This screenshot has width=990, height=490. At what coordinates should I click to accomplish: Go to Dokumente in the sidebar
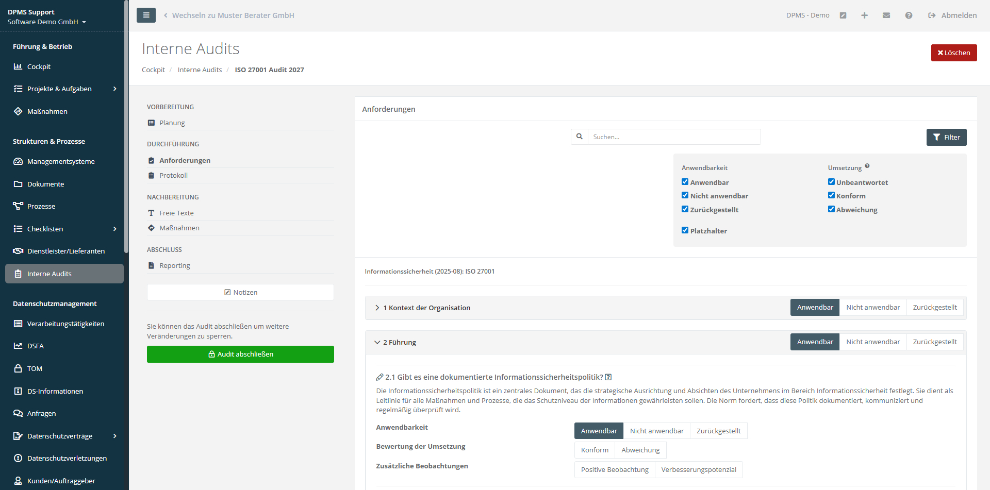tap(45, 184)
